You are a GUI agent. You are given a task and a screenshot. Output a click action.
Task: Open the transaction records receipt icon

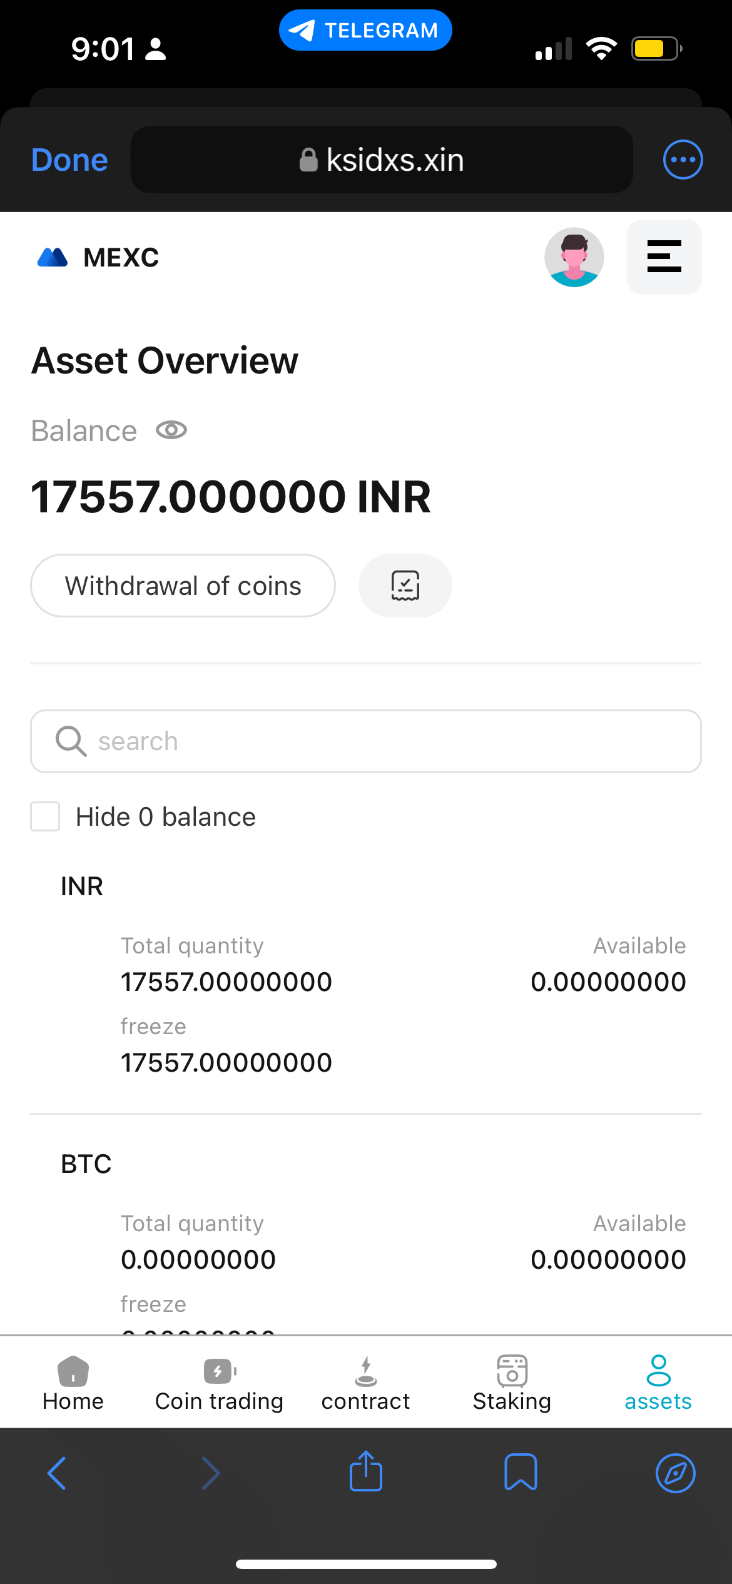coord(405,586)
